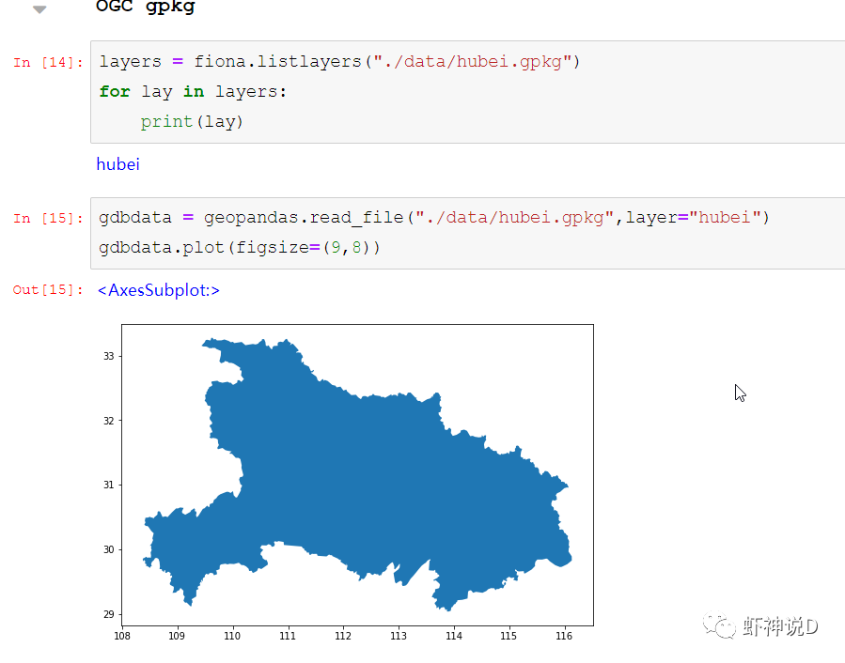The width and height of the screenshot is (845, 663).
Task: Click the hubei output text
Action: (117, 164)
